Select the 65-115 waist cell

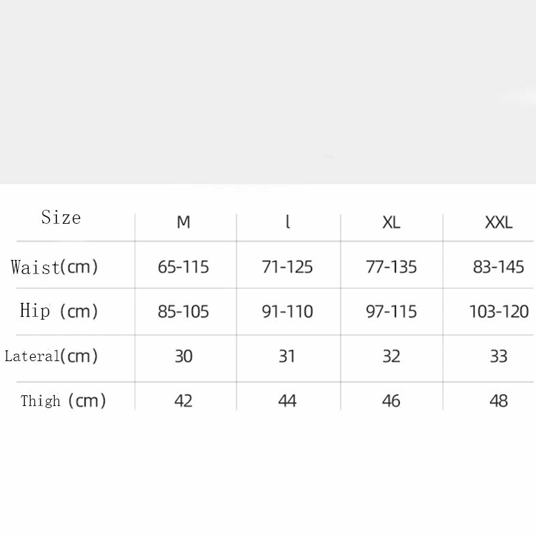tap(183, 267)
